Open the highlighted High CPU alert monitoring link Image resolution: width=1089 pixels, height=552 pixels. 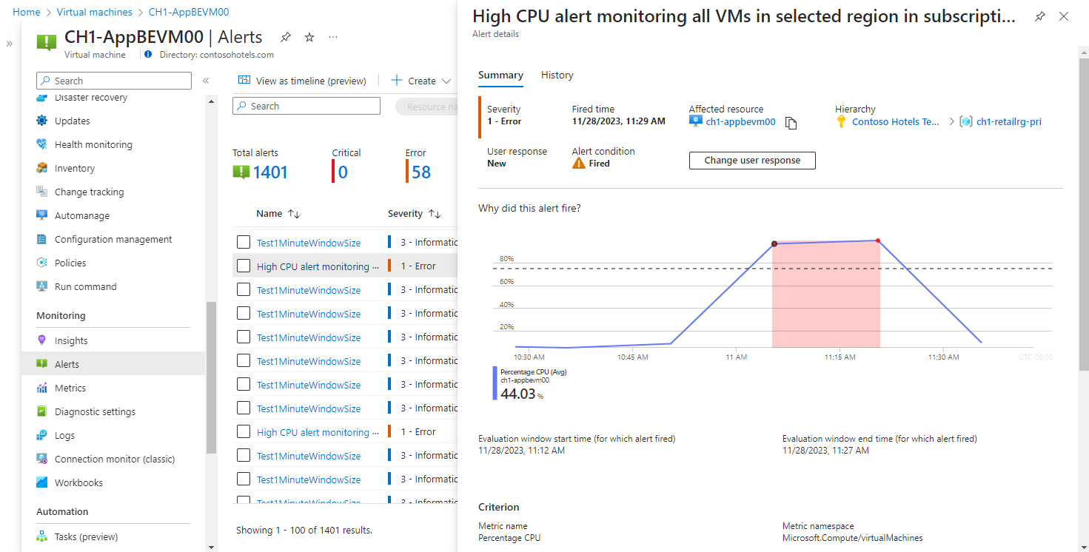[x=317, y=266]
